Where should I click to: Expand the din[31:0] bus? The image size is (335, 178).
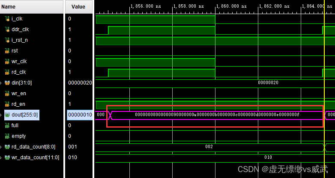(1, 83)
